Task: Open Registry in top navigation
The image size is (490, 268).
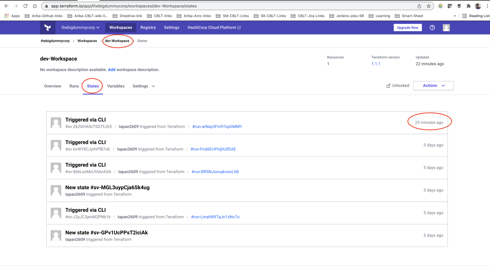Action: click(148, 28)
